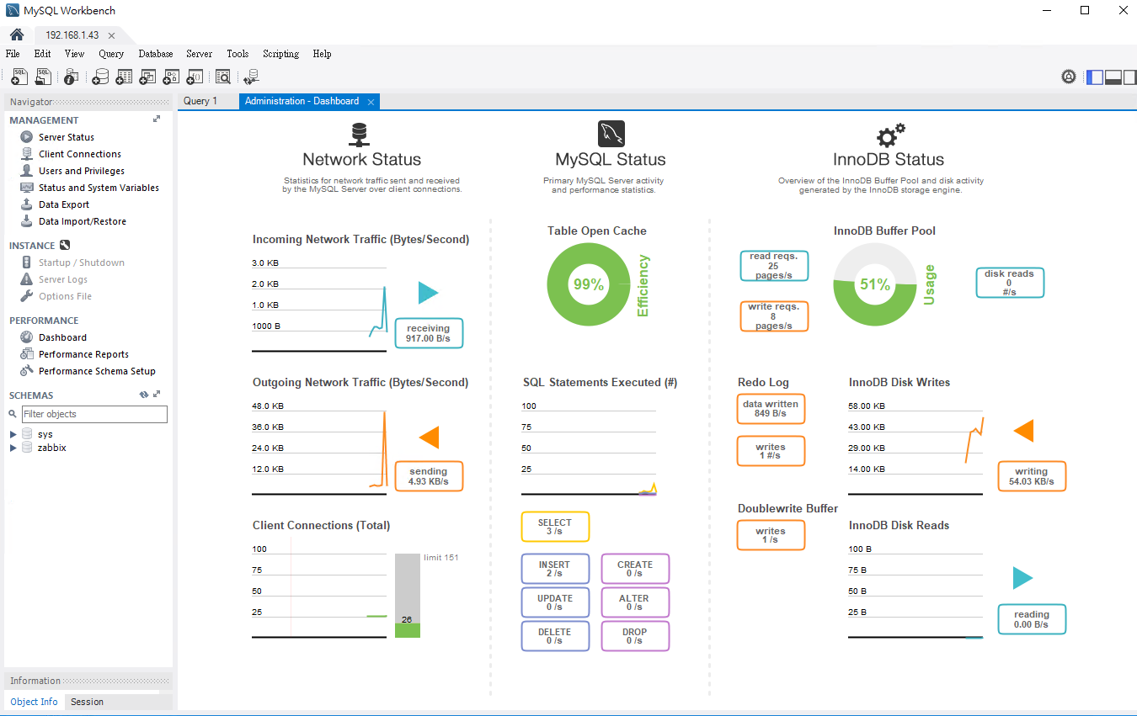Click the Performance Schema Setup icon
The image size is (1137, 716).
[x=27, y=371]
